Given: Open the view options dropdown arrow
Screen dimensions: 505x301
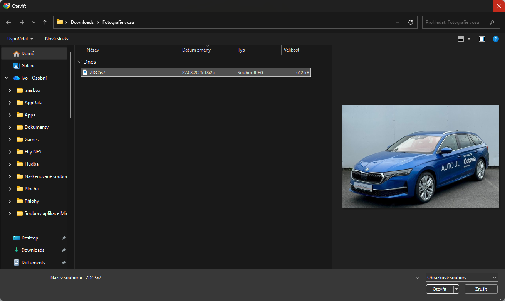Looking at the screenshot, I should coord(469,39).
